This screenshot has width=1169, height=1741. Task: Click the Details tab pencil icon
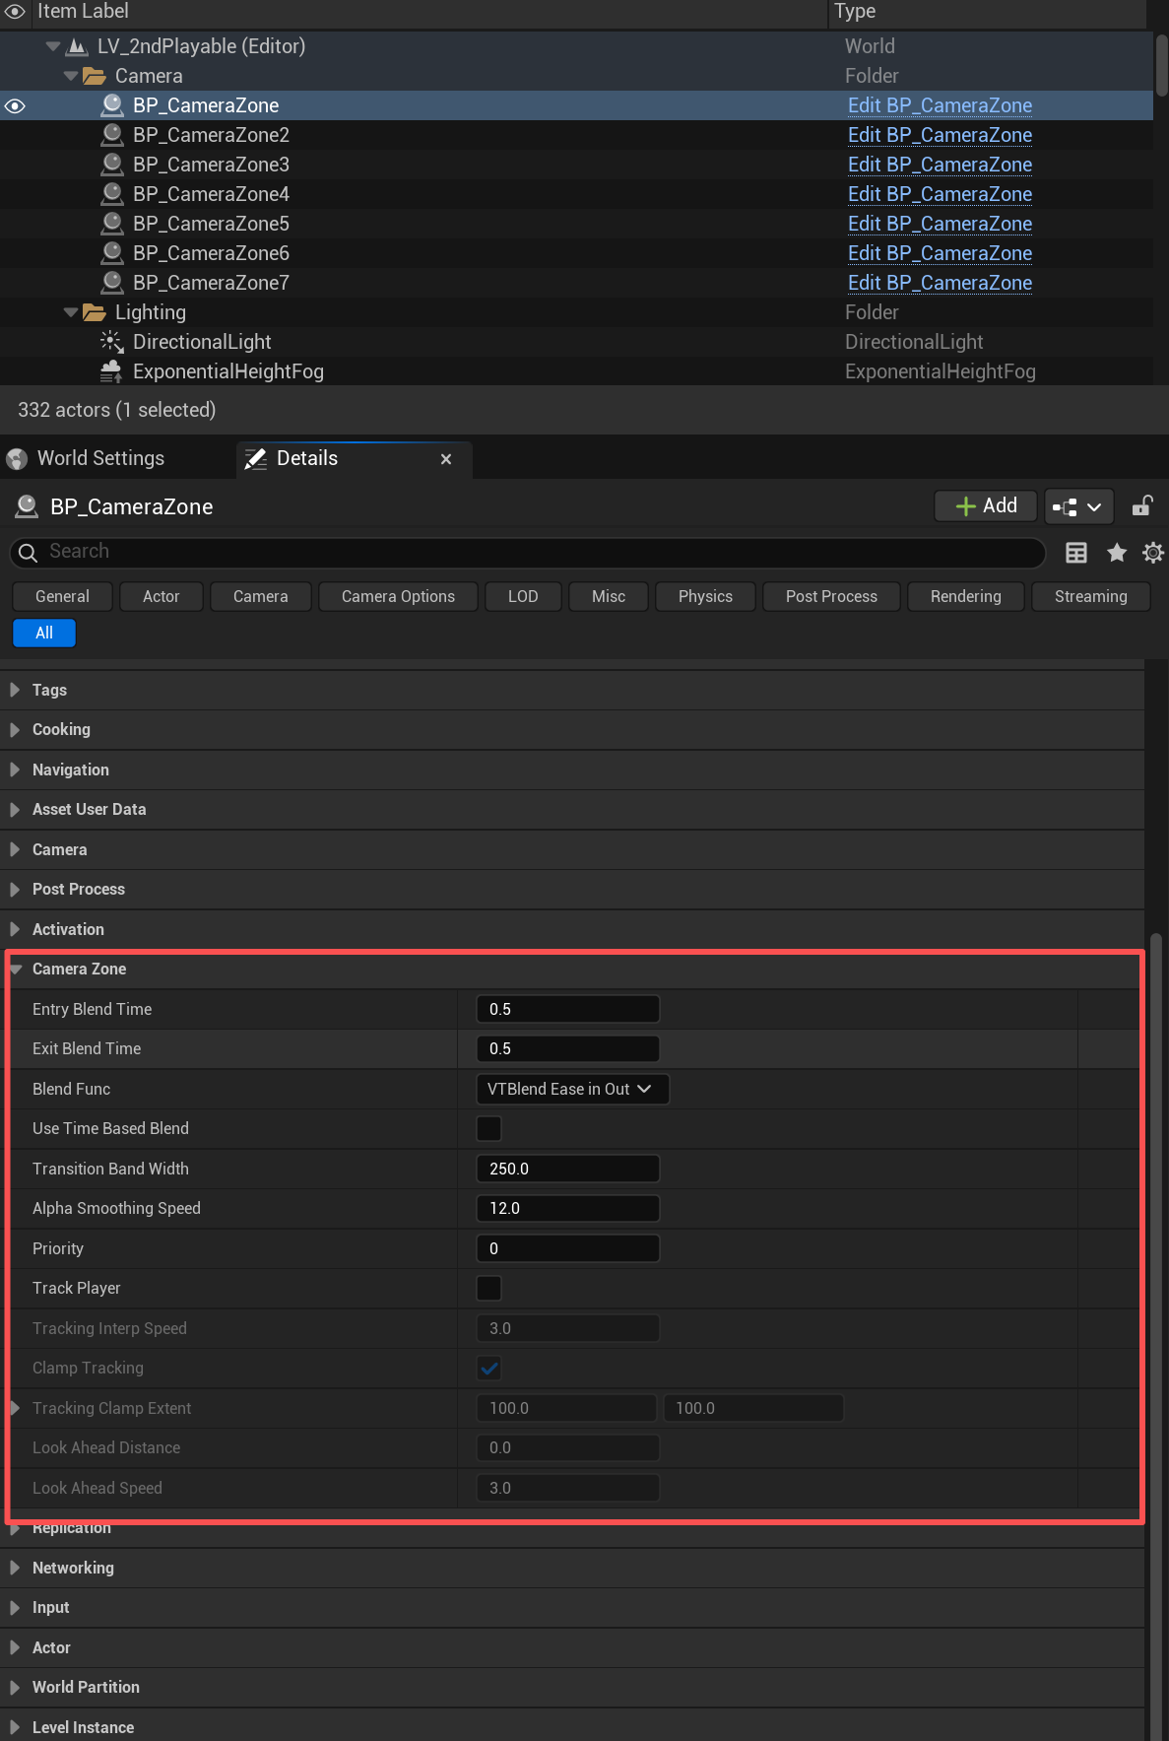pos(256,459)
